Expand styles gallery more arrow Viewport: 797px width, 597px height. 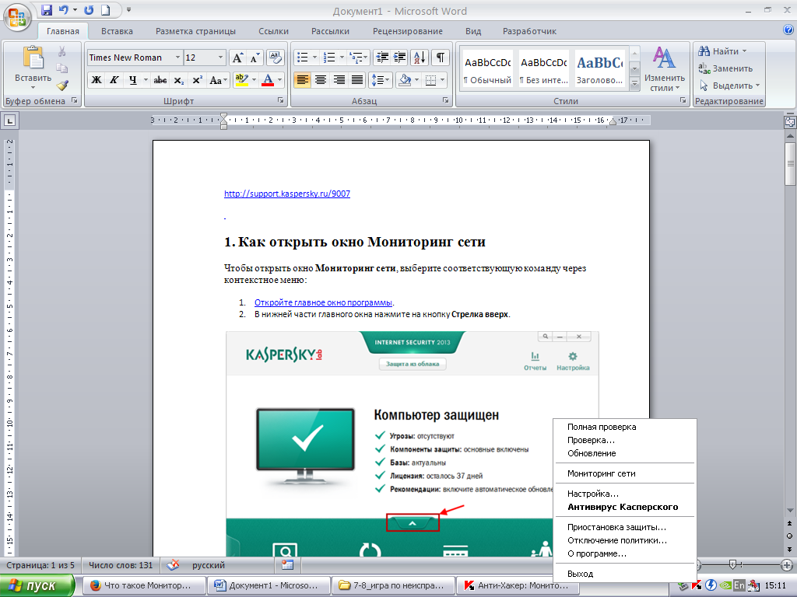634,84
